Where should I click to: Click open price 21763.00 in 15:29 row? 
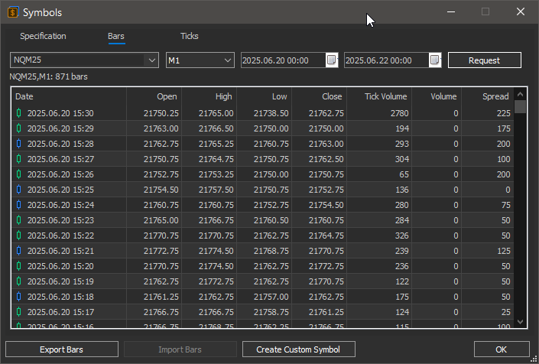click(161, 128)
